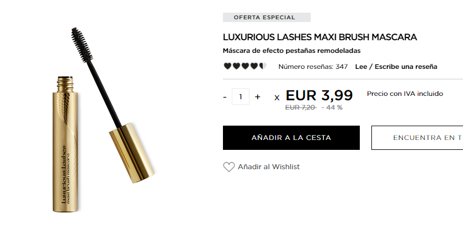
Task: Open the Encuentra en tienda button
Action: pyautogui.click(x=417, y=138)
